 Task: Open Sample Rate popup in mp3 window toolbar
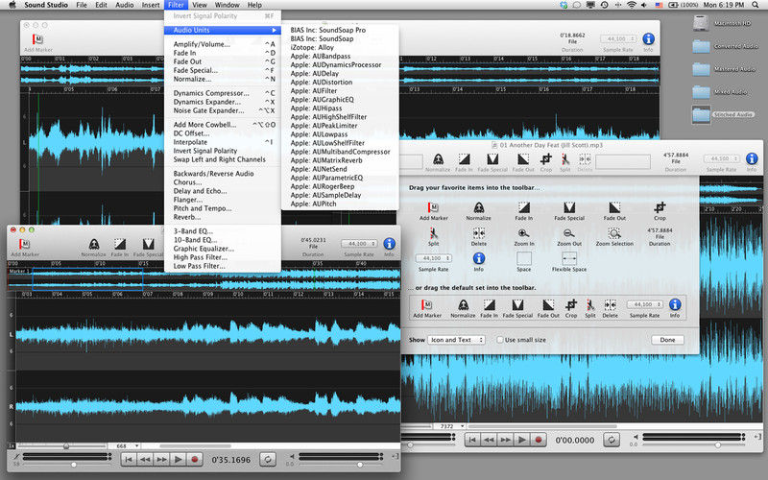click(x=721, y=158)
